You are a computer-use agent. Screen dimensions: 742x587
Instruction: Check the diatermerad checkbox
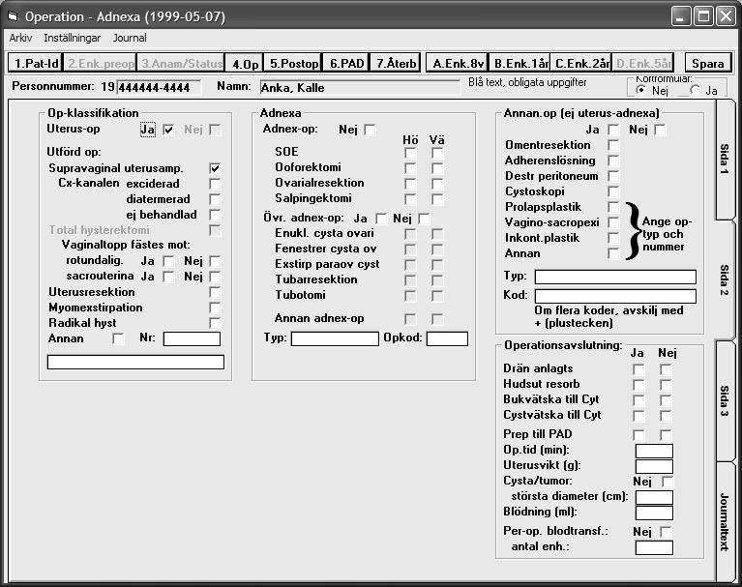coord(215,199)
